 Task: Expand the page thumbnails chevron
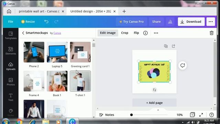click(158, 110)
